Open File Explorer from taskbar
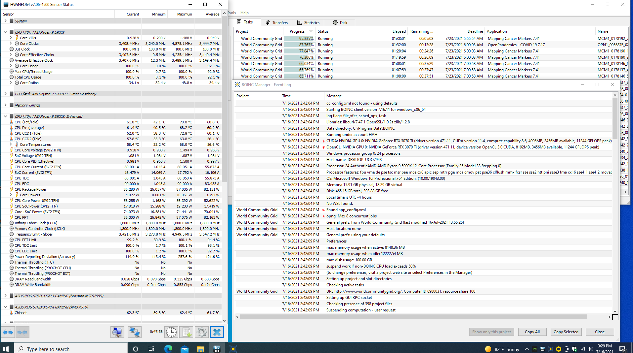Screen dimensions: 633x353 pos(201,349)
